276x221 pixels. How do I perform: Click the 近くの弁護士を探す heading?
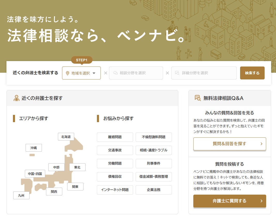point(42,98)
